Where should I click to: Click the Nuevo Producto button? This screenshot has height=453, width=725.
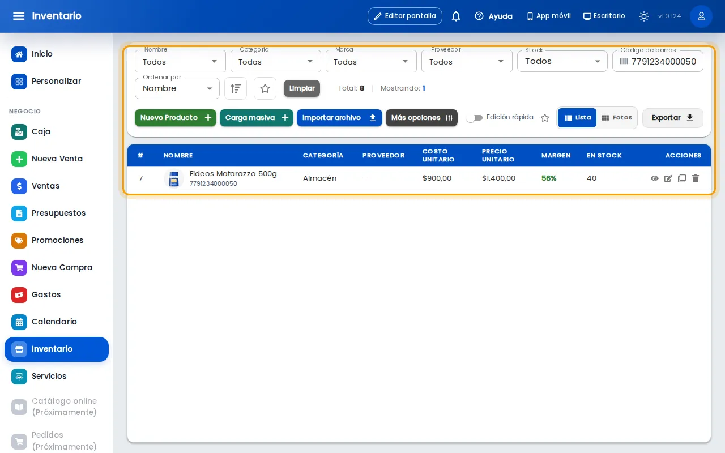(176, 118)
